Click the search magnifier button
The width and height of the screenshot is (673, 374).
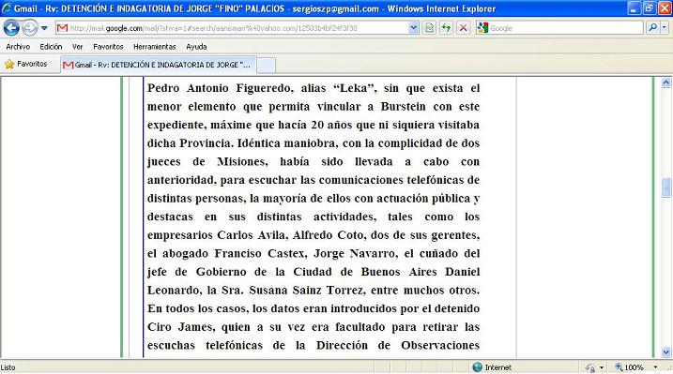(653, 28)
